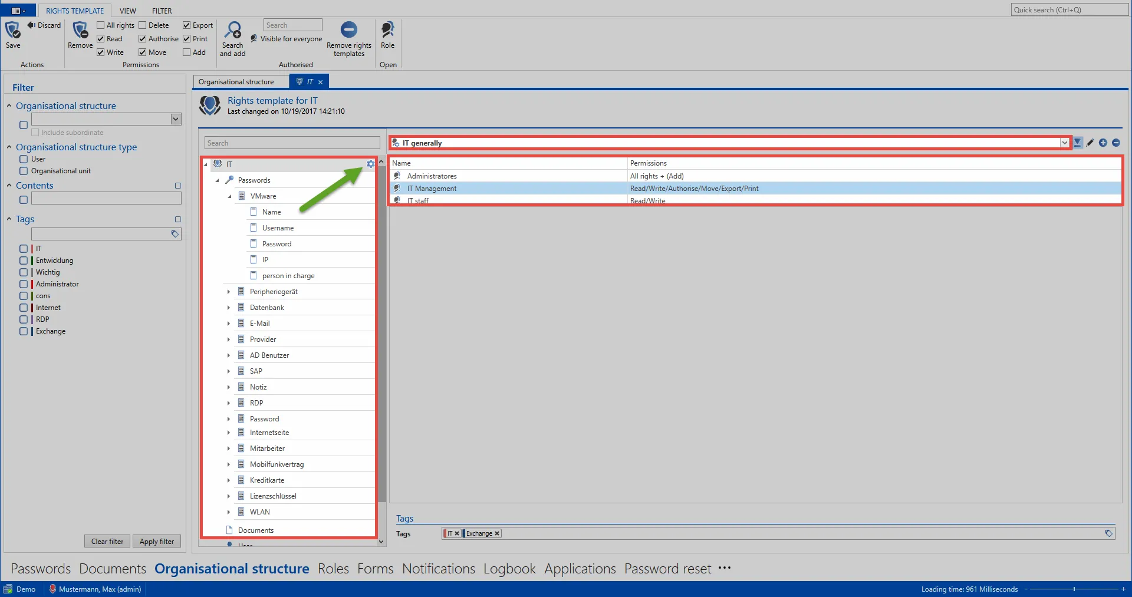Click the Apply filter button
This screenshot has height=597, width=1132.
click(x=156, y=542)
